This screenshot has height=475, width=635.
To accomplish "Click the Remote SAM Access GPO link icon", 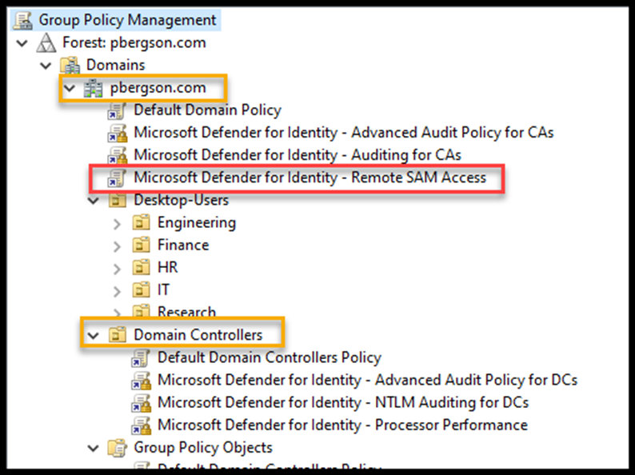I will point(118,178).
